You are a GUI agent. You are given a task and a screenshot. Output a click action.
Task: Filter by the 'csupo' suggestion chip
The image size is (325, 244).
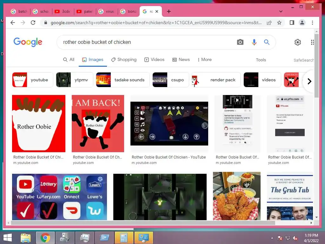pos(171,80)
